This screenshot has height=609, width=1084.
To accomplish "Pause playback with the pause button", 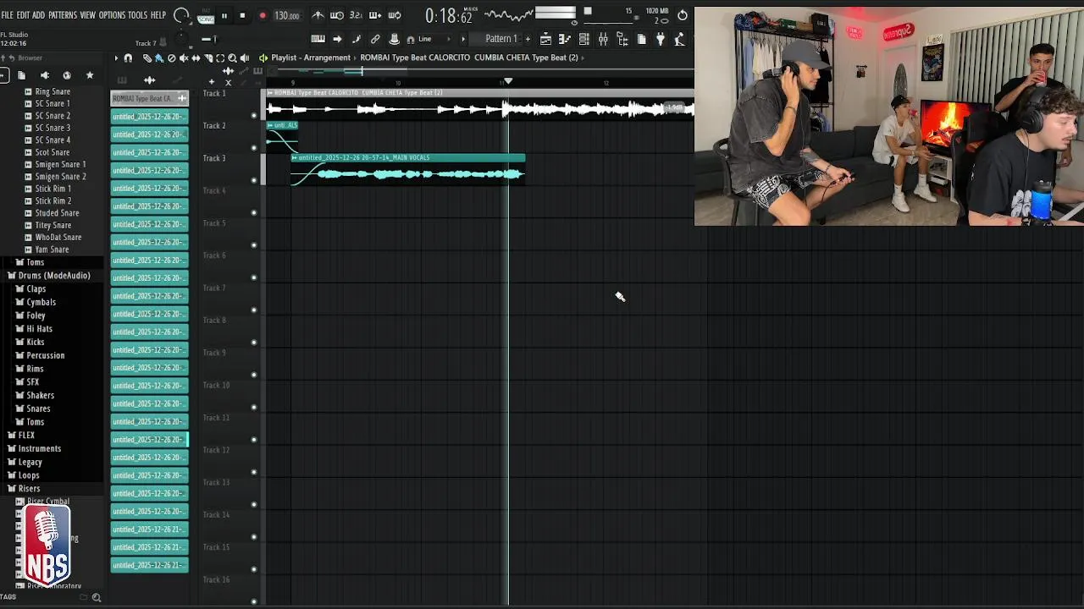I will pyautogui.click(x=224, y=15).
